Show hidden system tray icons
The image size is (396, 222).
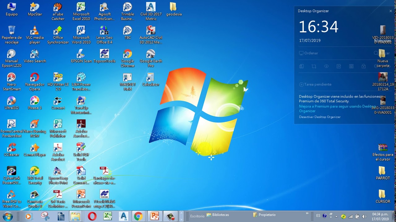click(336, 216)
